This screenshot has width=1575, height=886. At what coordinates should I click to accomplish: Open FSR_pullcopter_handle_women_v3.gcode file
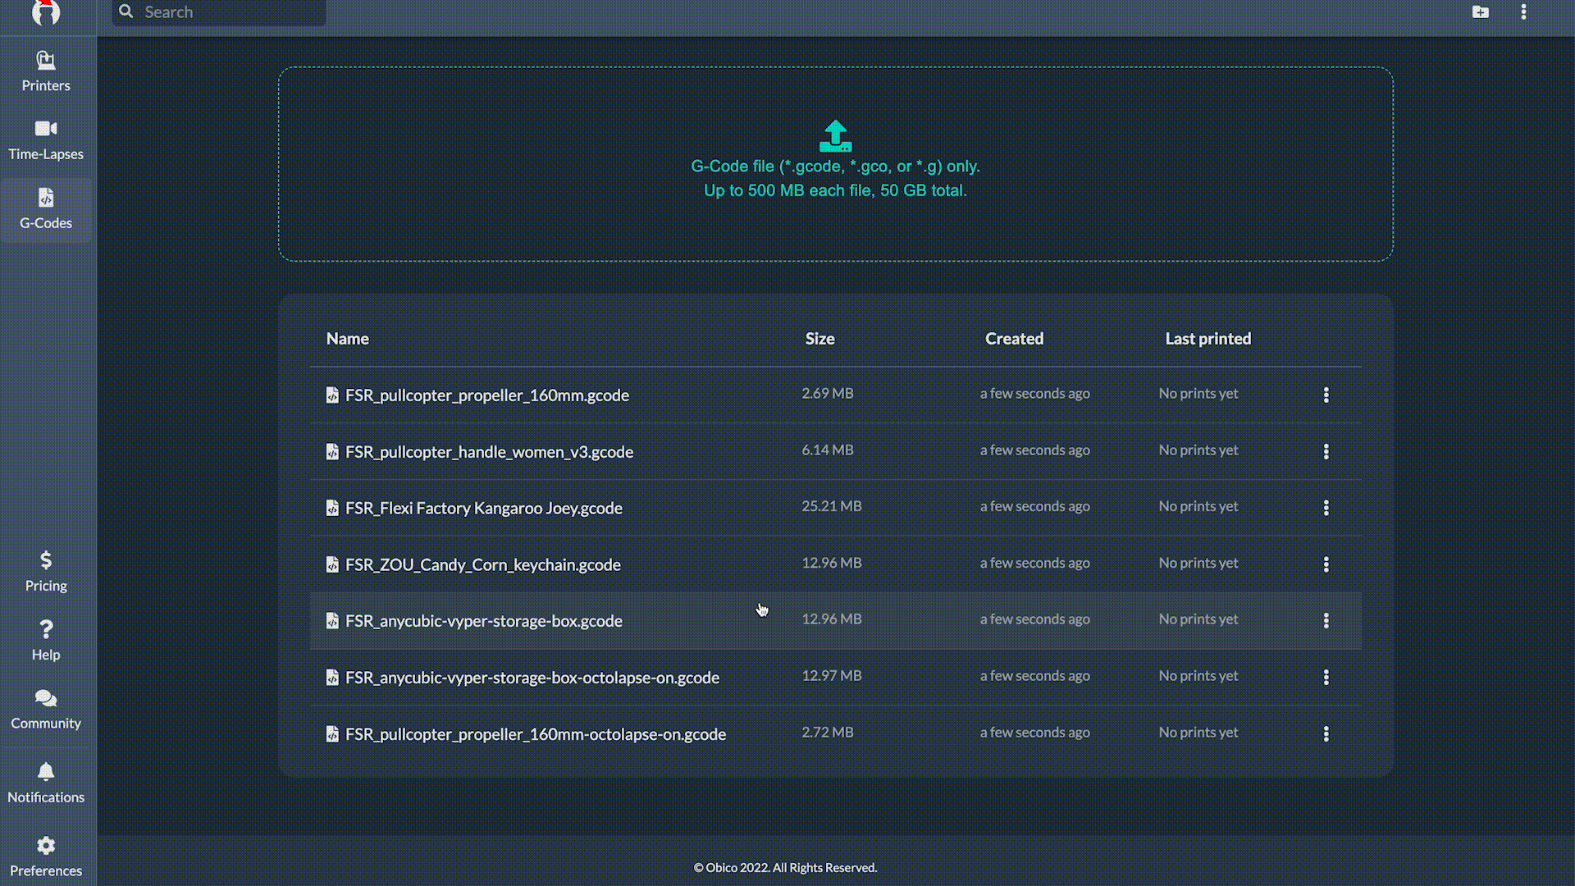489,451
